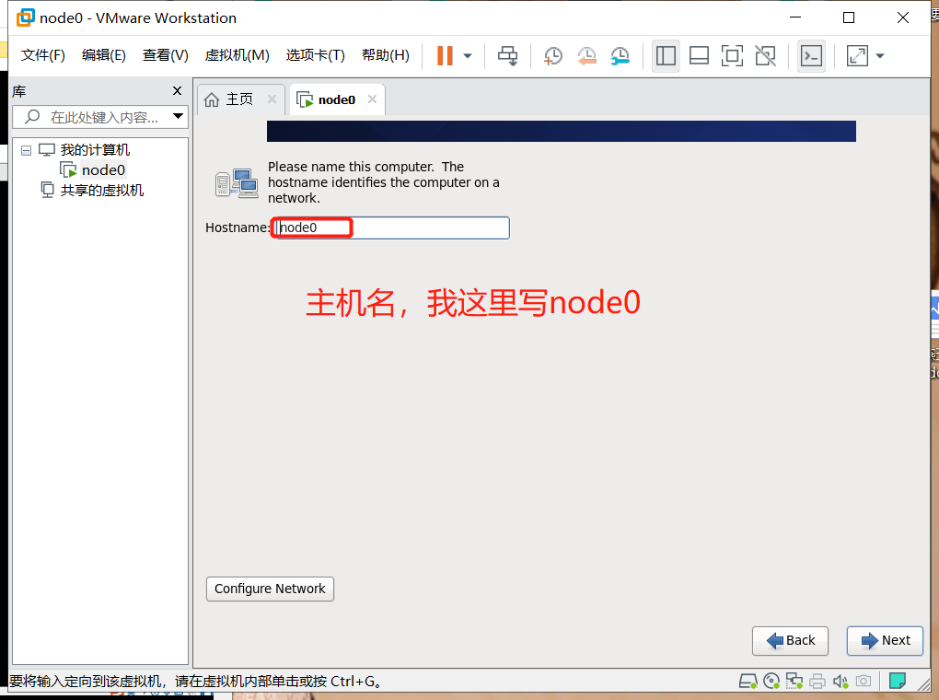This screenshot has height=700, width=939.
Task: Click the Next button
Action: [x=885, y=641]
